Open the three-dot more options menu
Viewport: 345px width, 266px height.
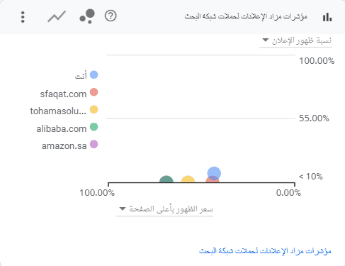click(x=23, y=17)
